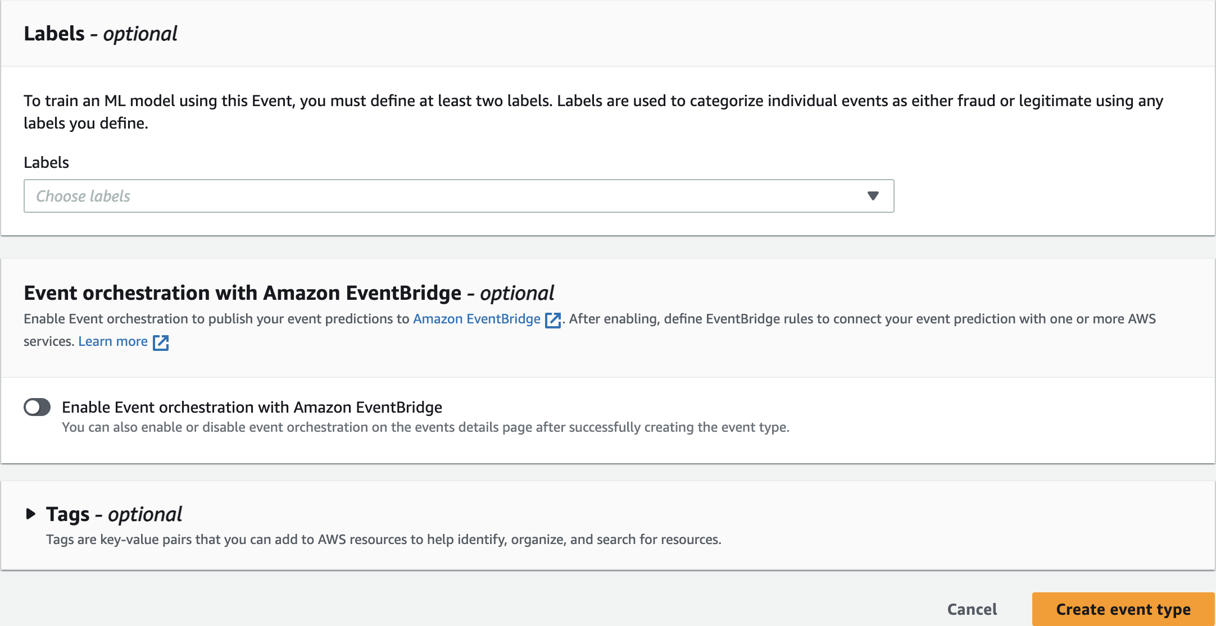
Task: Click the 'Labels' field caption above dropdown
Action: tap(46, 162)
